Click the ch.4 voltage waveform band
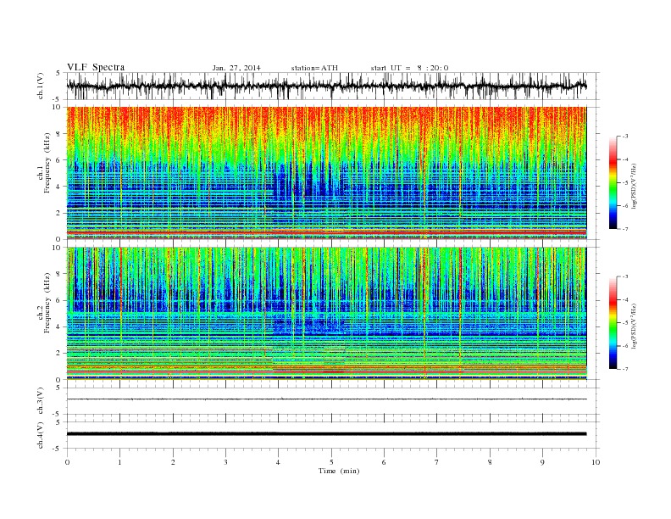Viewport: 671px width, 519px height. point(326,434)
